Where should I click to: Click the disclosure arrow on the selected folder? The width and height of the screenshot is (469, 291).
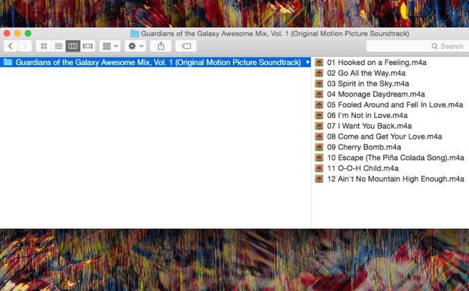click(308, 62)
